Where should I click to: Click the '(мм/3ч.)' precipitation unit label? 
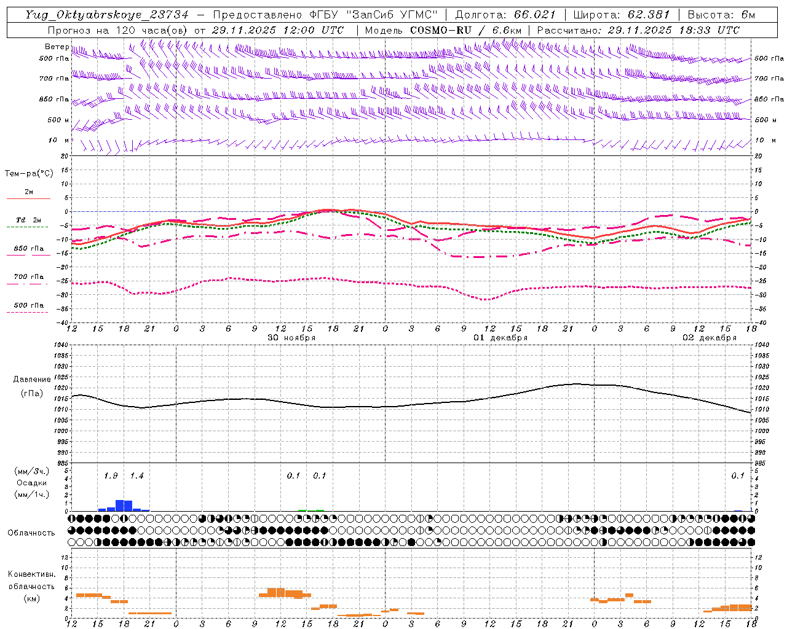32,471
